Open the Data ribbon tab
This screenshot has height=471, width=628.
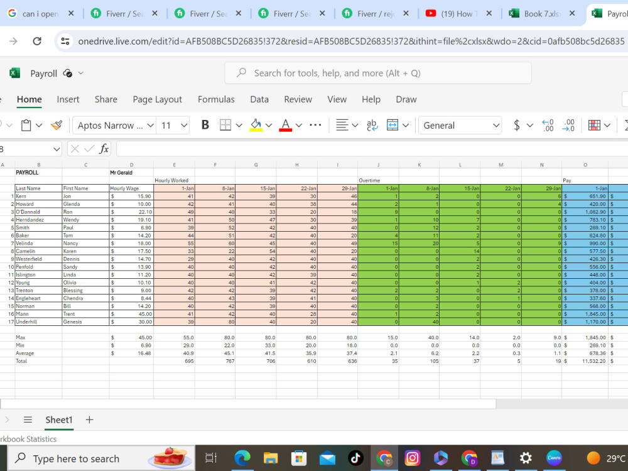(259, 99)
